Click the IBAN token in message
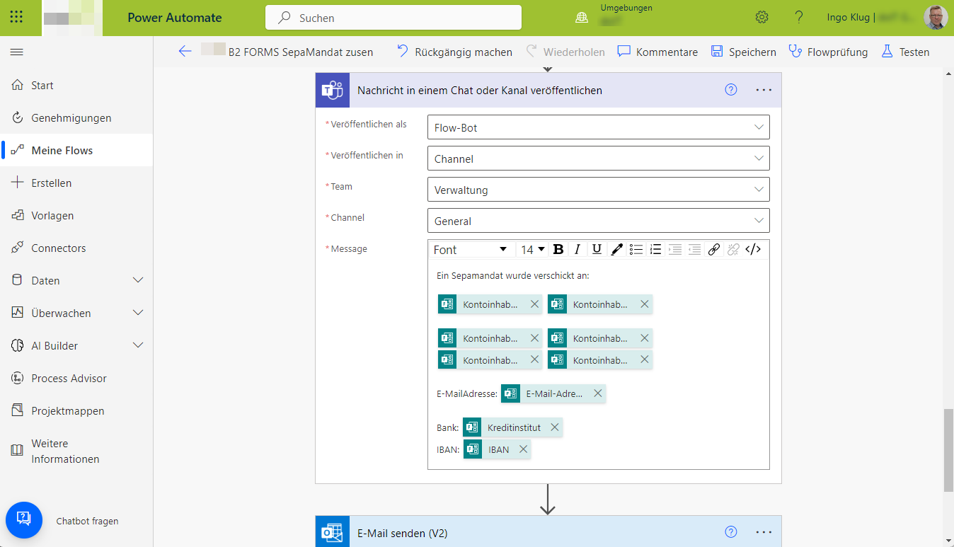954x547 pixels. [498, 449]
